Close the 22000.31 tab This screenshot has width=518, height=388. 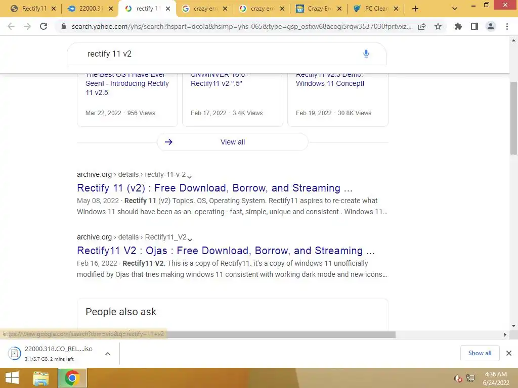click(111, 9)
